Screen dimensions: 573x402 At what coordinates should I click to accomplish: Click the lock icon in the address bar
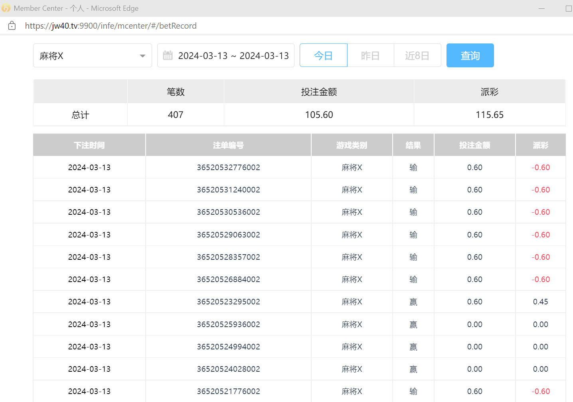pos(12,26)
